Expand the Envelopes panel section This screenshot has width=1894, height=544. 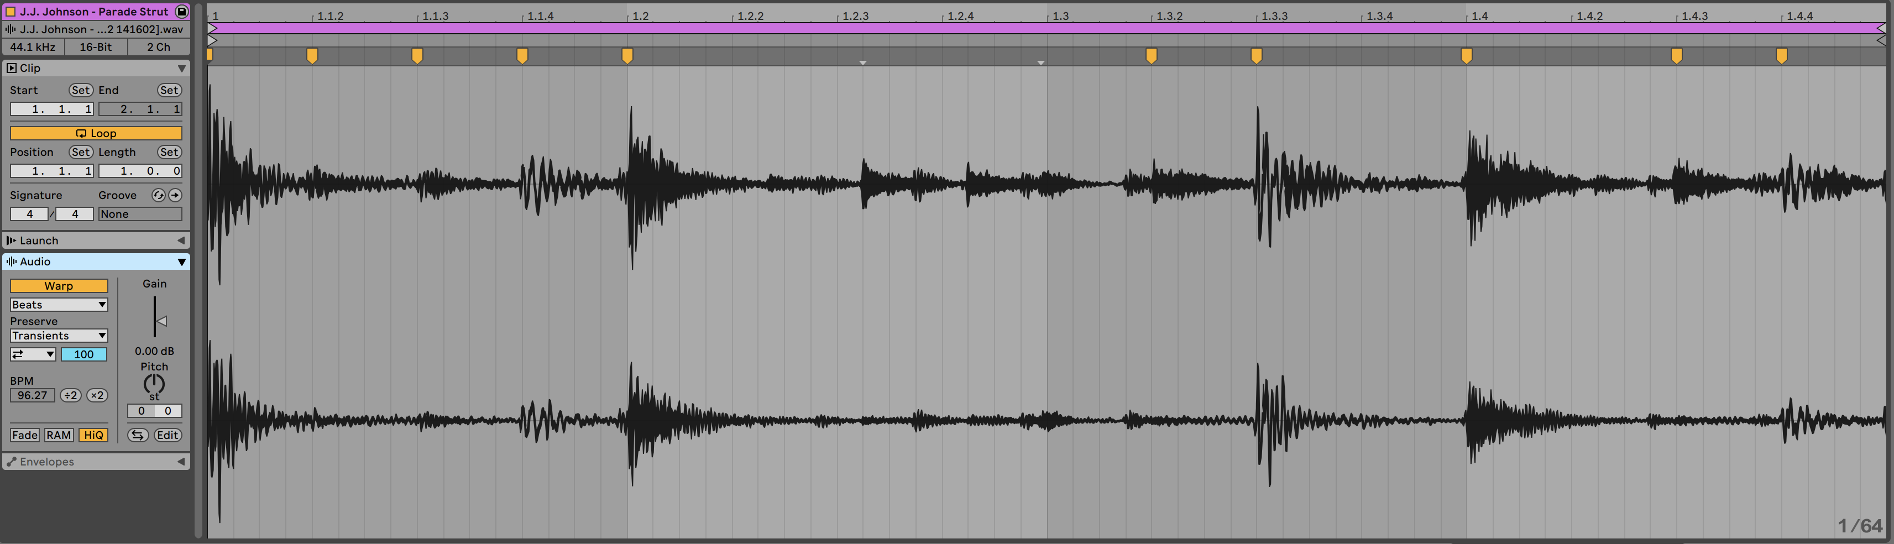(181, 462)
